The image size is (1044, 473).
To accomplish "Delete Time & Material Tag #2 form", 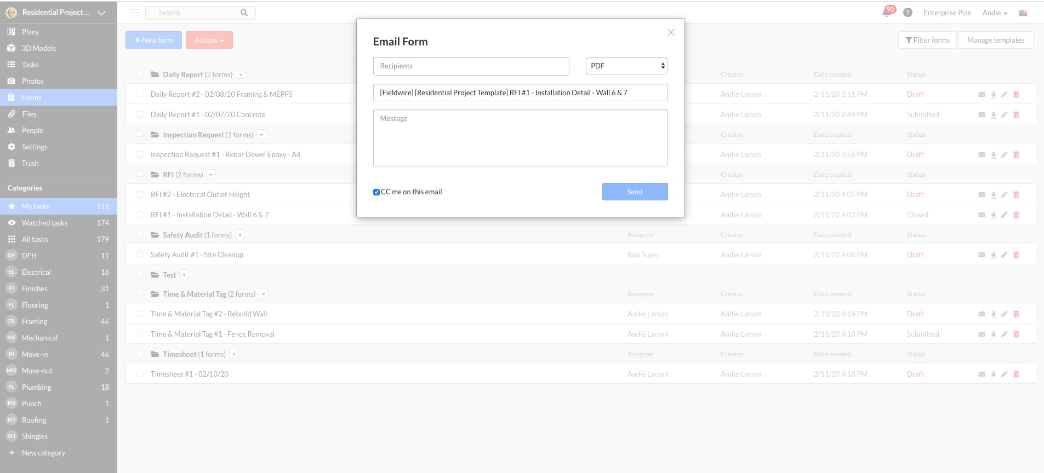I will (x=1016, y=314).
